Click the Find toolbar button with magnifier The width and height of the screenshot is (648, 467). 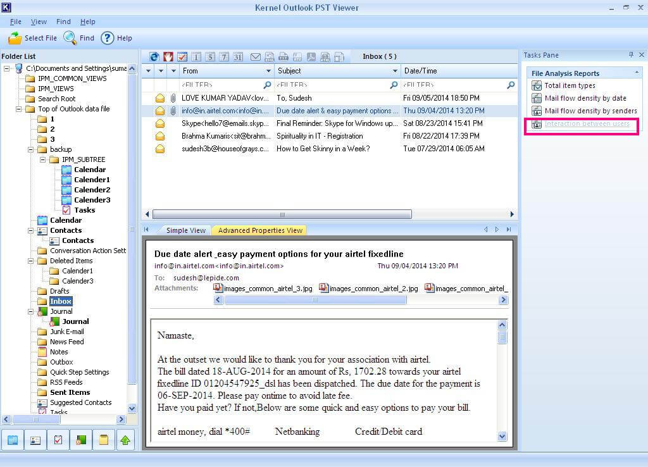click(79, 38)
